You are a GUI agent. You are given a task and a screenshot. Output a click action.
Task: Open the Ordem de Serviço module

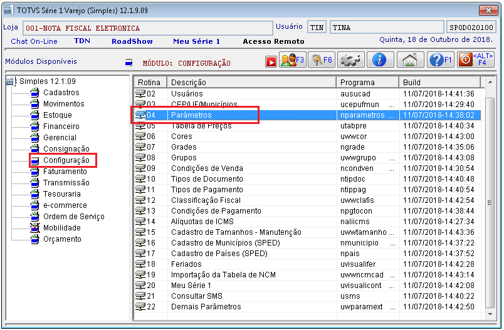point(73,217)
